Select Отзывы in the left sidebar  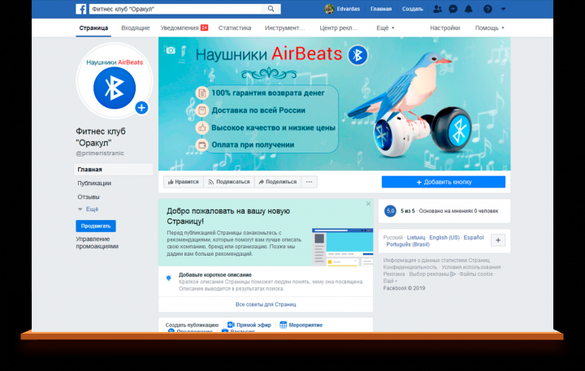pyautogui.click(x=89, y=197)
